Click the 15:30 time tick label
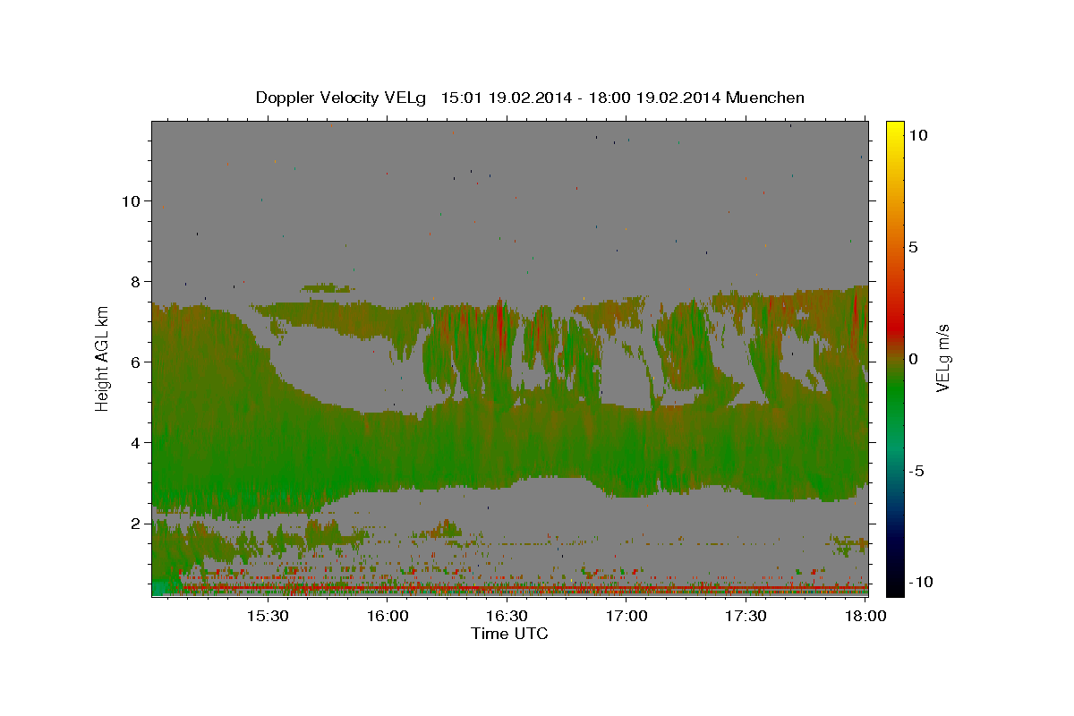 [267, 617]
